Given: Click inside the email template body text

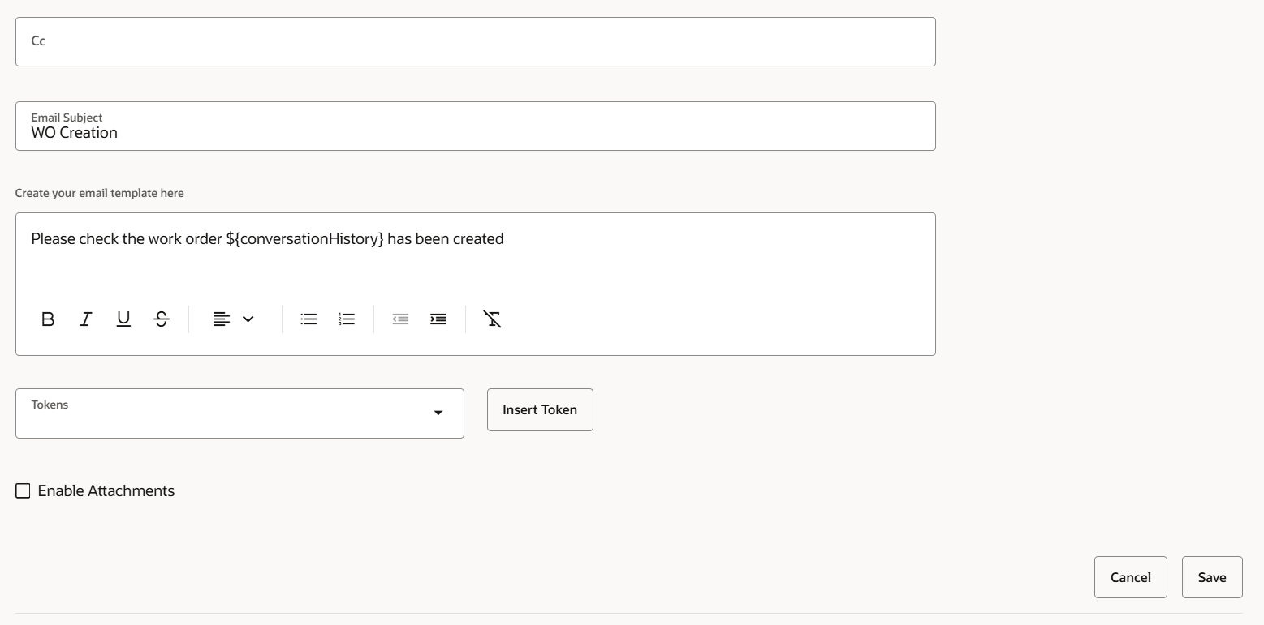Looking at the screenshot, I should point(267,239).
